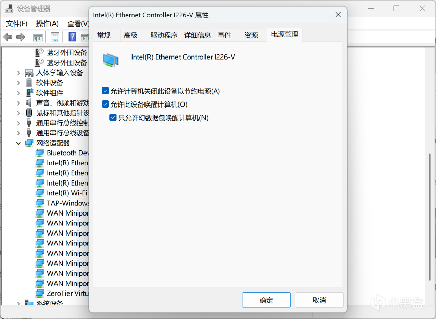436x319 pixels.
Task: Expand the 鼠标和其他指针设备 tree node
Action: coord(19,113)
